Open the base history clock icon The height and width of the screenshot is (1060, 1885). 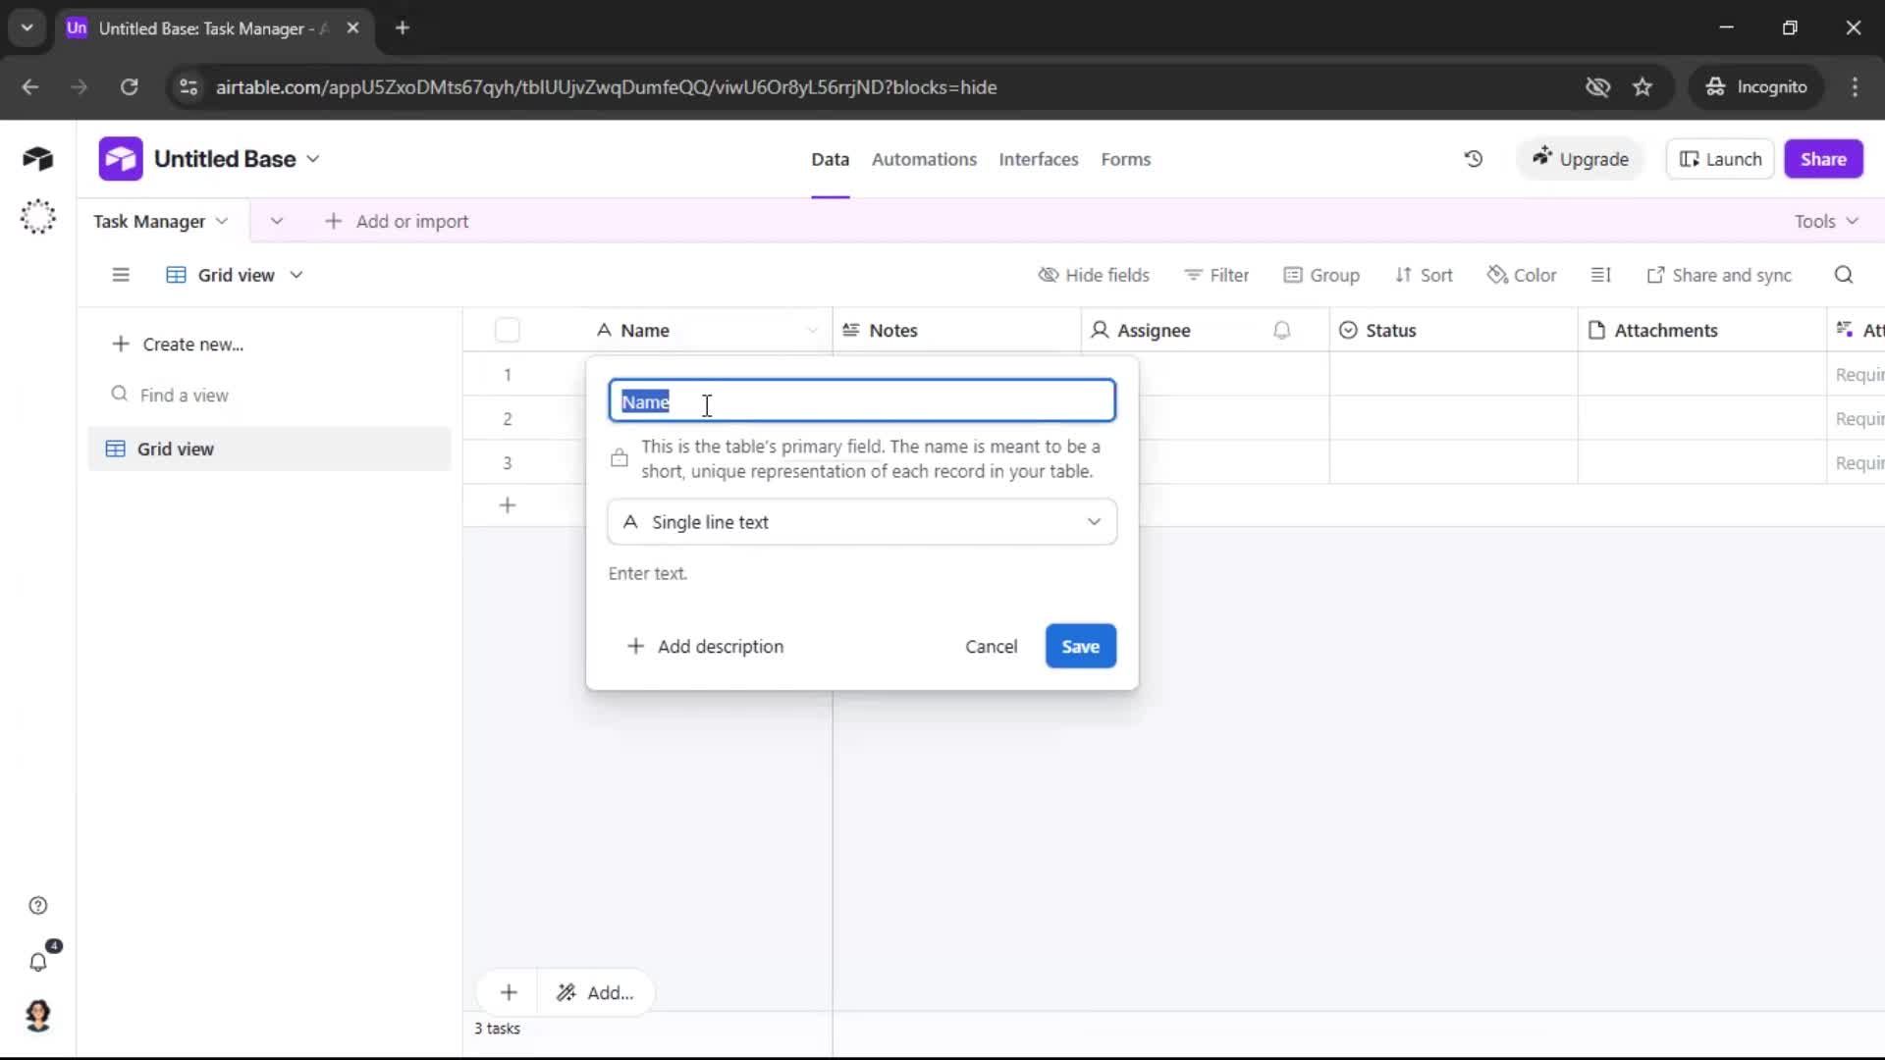click(1473, 159)
